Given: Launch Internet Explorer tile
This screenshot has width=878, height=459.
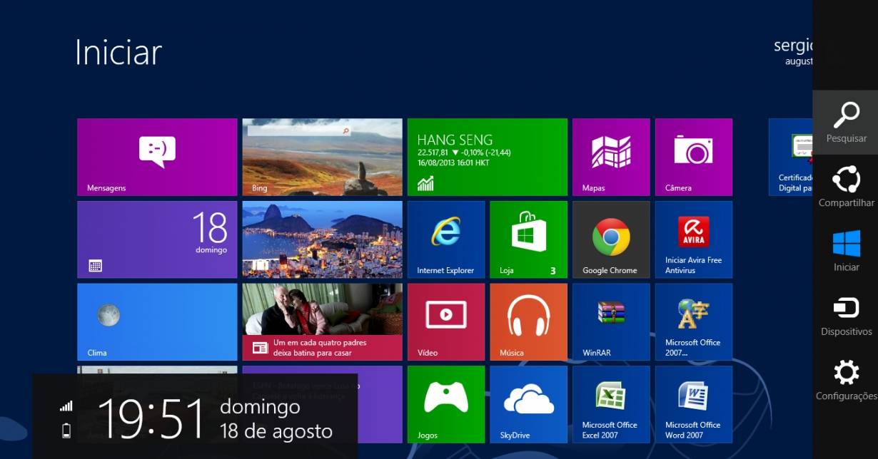Looking at the screenshot, I should (446, 239).
